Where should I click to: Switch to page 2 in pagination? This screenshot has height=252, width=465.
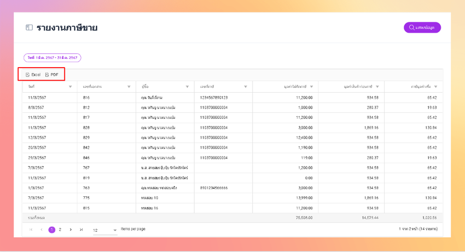point(60,230)
